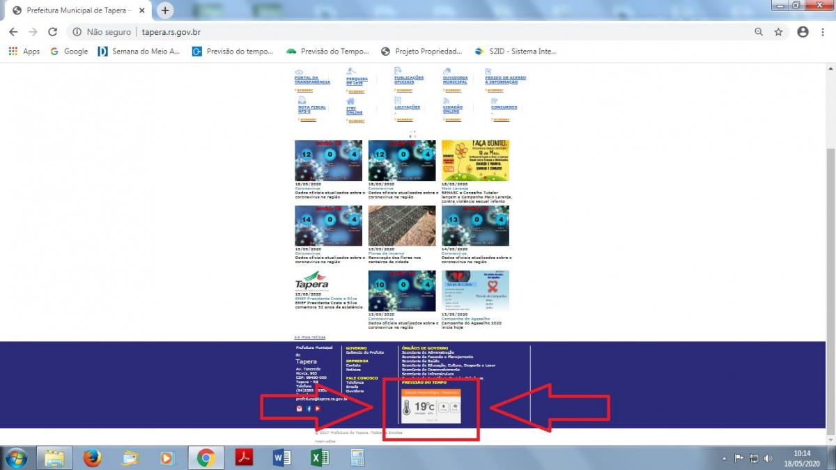836x470 pixels.
Task: Open the Chrome profile avatar icon
Action: pyautogui.click(x=803, y=32)
